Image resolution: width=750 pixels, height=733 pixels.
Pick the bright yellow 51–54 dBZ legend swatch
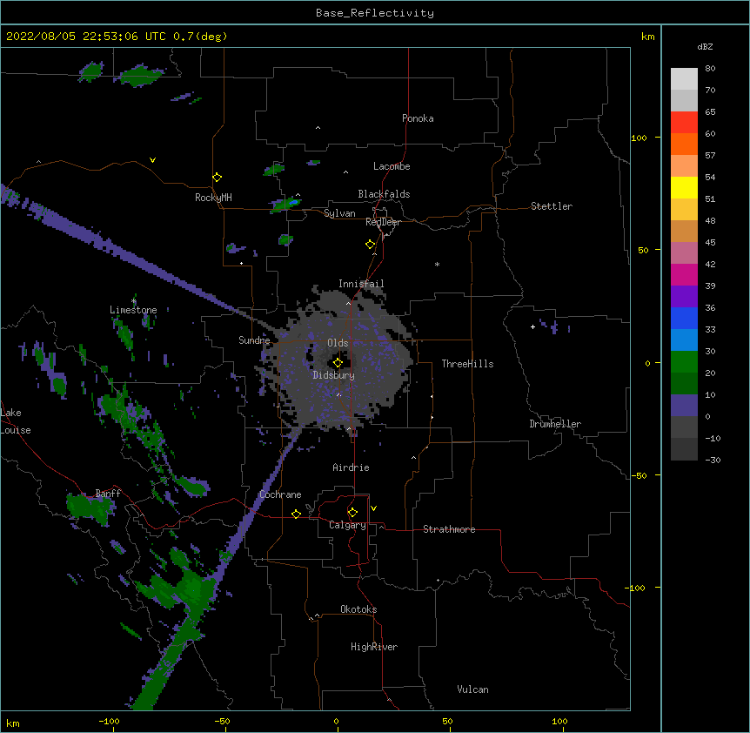click(684, 187)
